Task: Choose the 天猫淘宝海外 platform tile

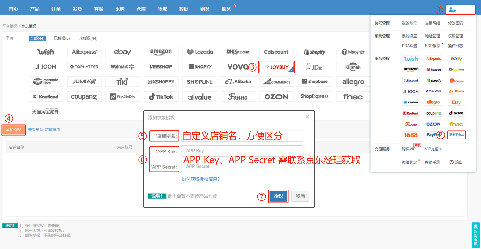Action: pos(46,111)
